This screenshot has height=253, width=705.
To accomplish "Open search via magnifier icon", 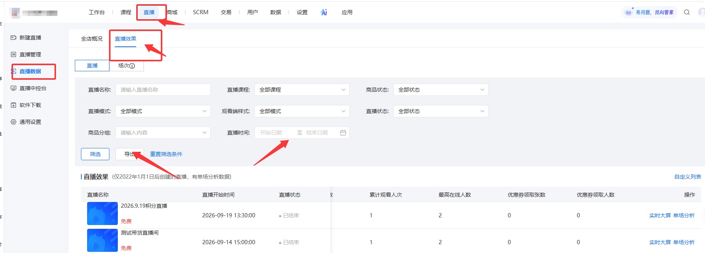I will [687, 12].
